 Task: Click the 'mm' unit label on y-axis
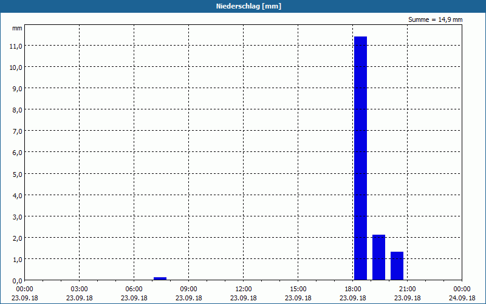point(17,29)
